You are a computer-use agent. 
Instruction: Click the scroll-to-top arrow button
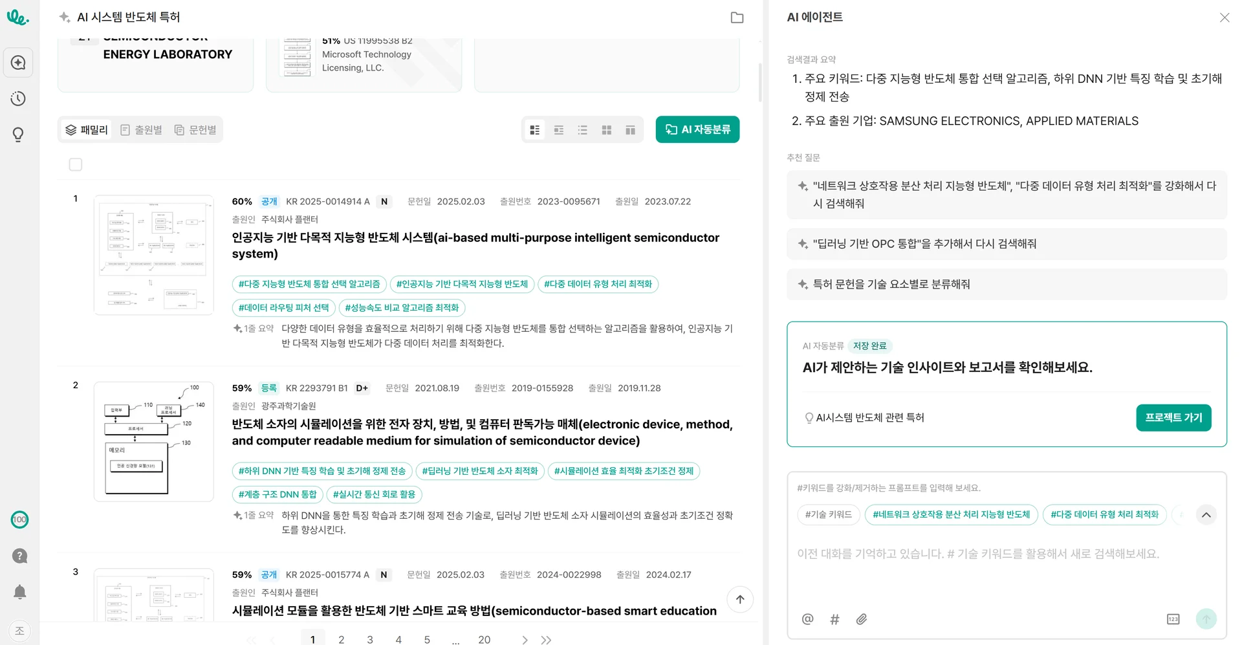[740, 599]
